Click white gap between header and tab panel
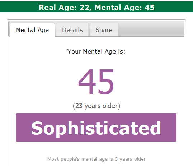The image size is (193, 166). coord(96,16)
